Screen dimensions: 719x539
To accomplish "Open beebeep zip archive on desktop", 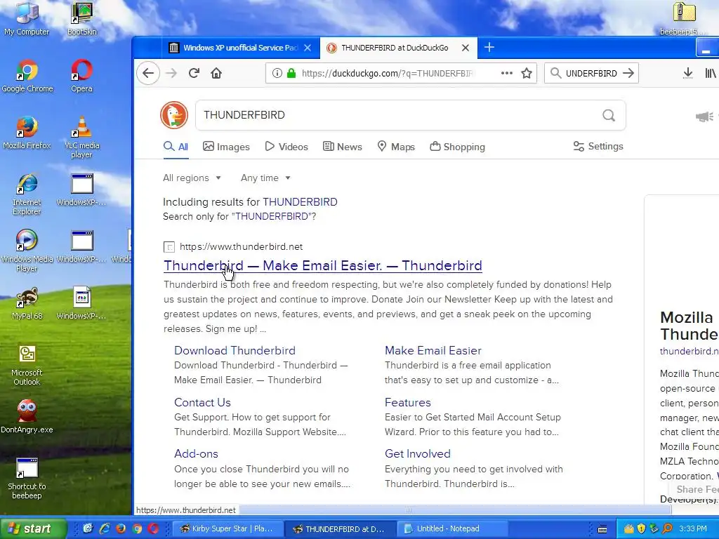I will (684, 18).
